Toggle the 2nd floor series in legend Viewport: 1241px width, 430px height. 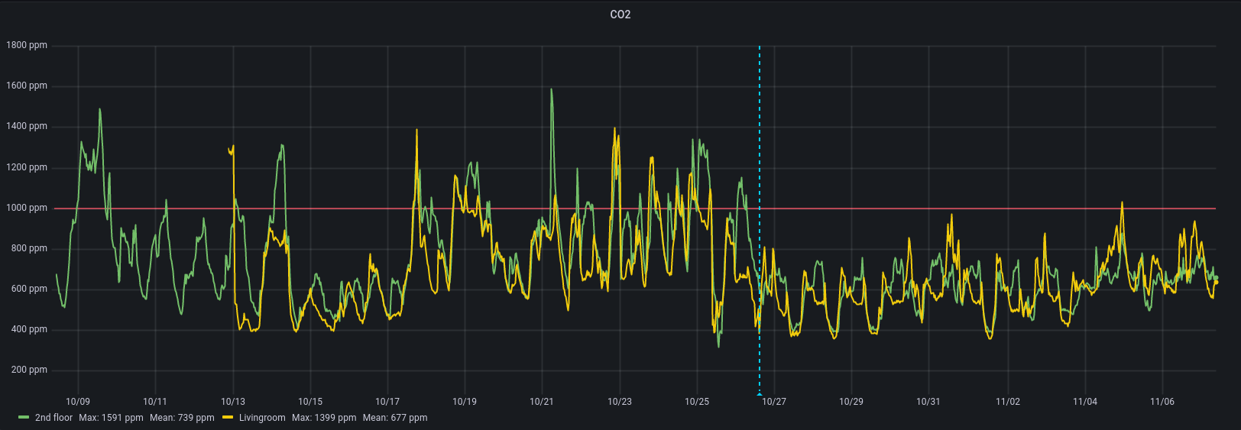pos(53,418)
